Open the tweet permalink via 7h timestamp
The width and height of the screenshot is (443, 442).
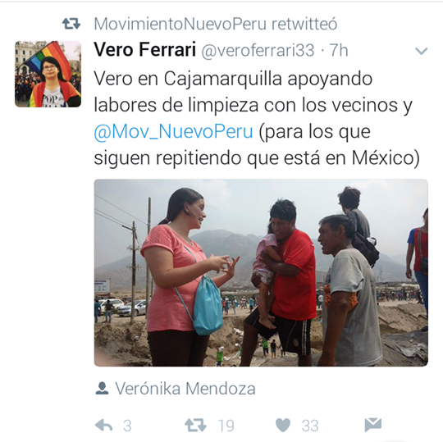[339, 50]
